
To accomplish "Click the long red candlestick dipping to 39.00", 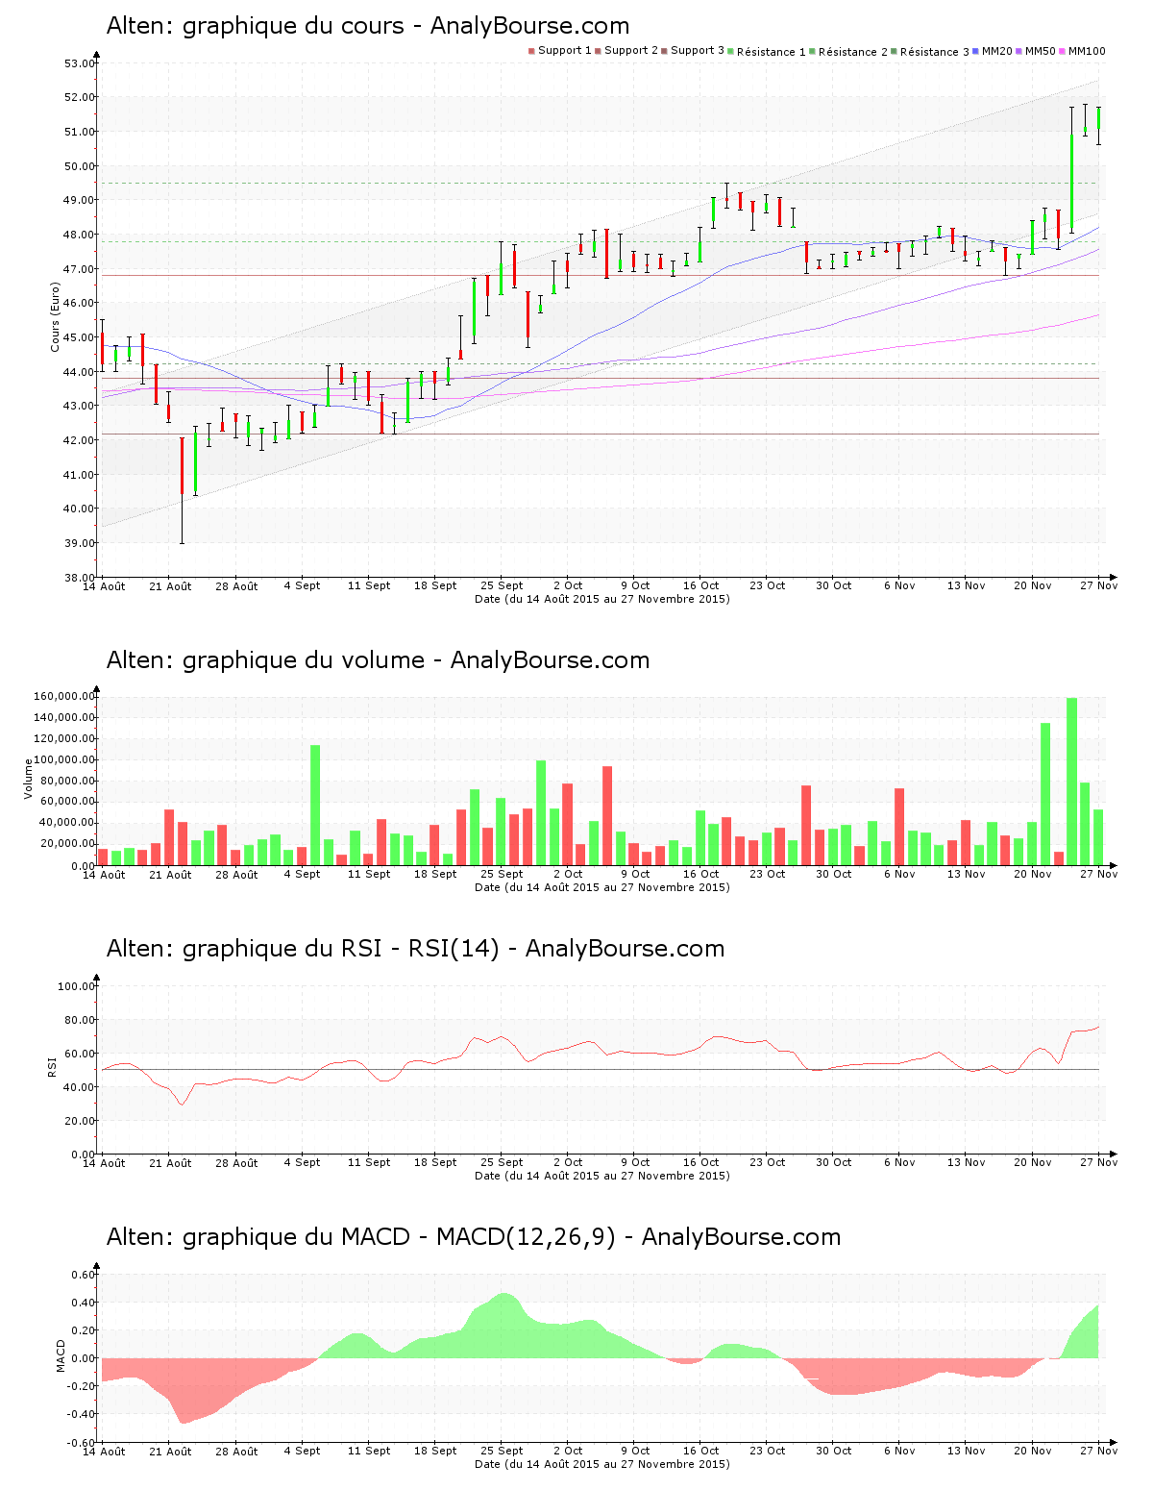I will pyautogui.click(x=182, y=490).
